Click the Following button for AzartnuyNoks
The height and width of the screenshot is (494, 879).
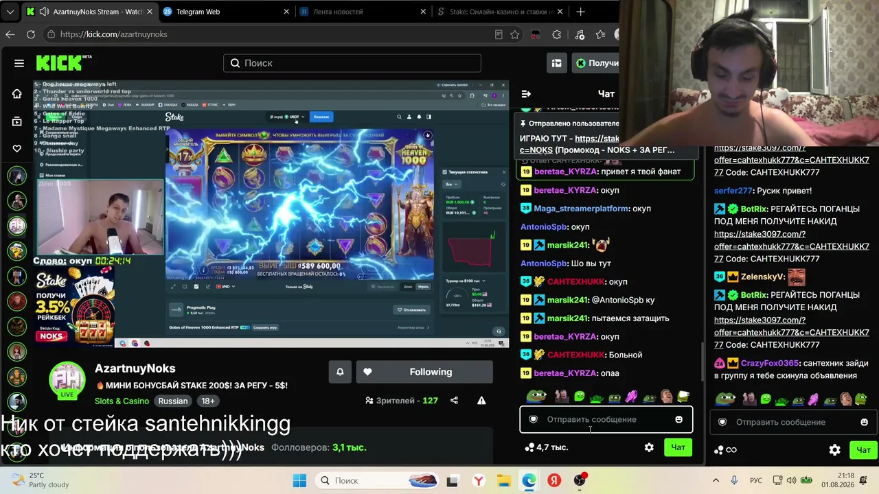[424, 372]
